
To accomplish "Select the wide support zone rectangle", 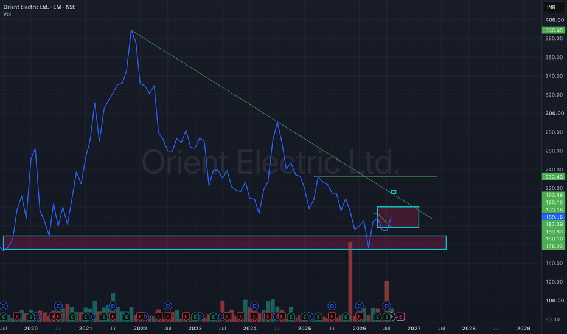I will tap(224, 243).
